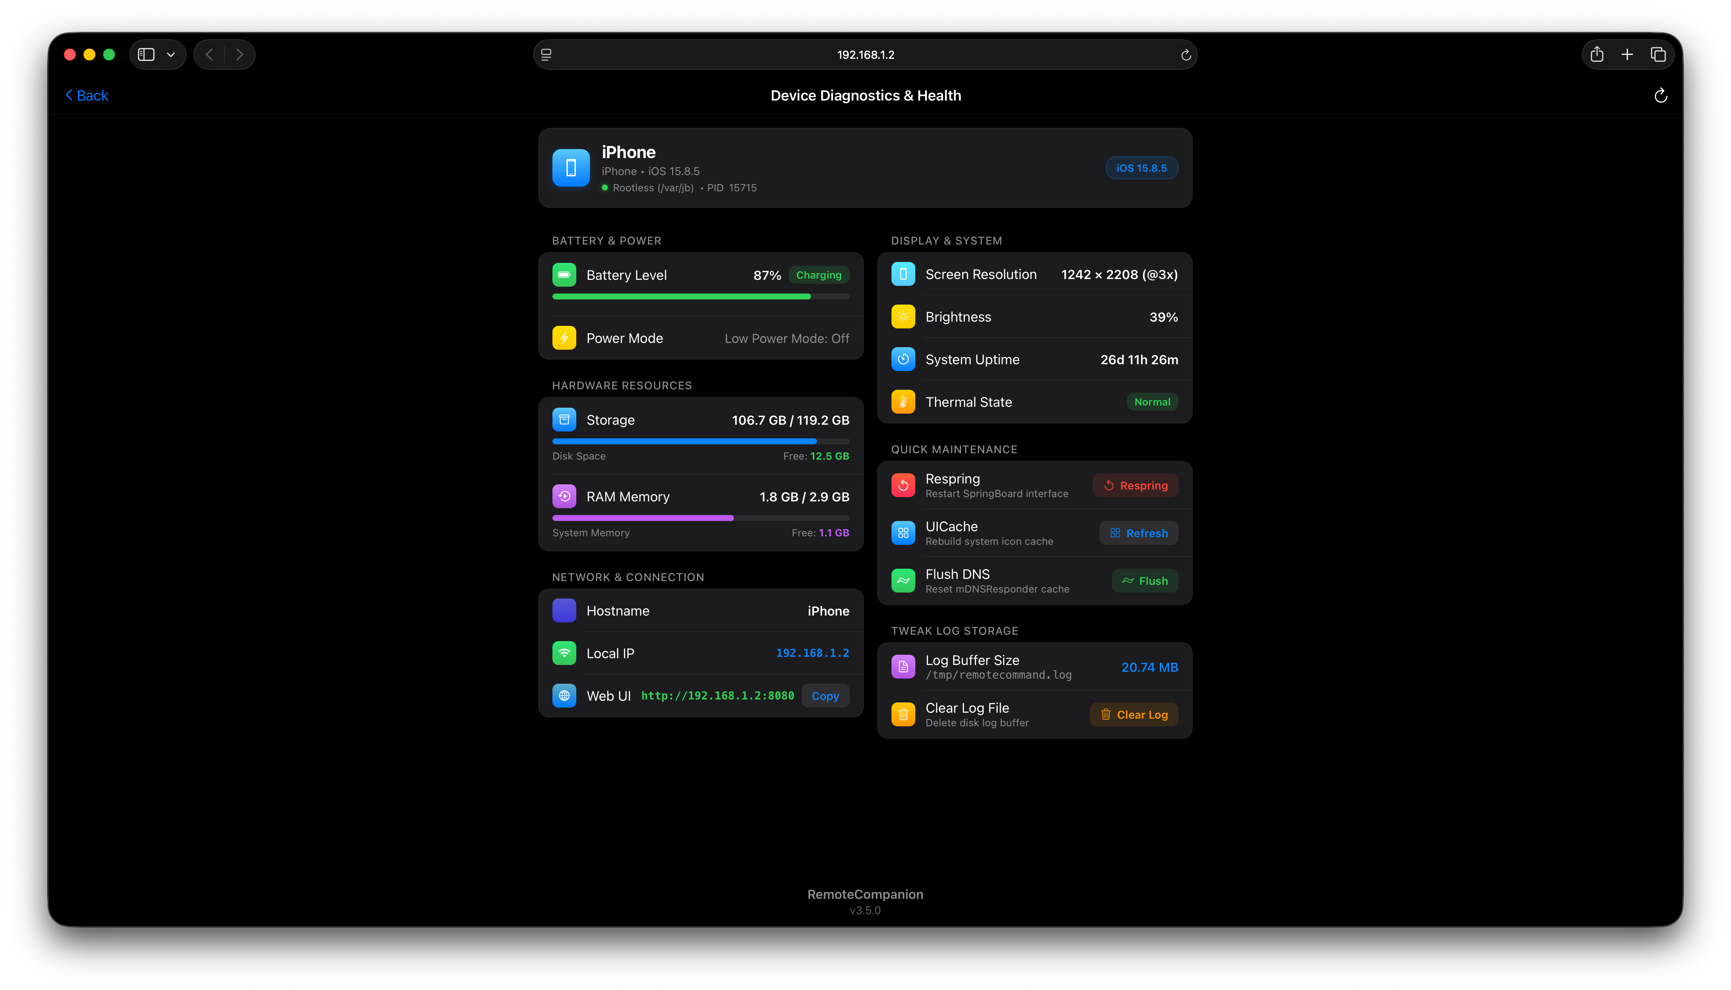Click the 20.74 MB log size value
1731x990 pixels.
(1149, 667)
